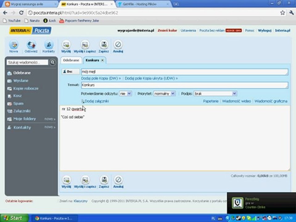296x222 pixels.
Task: Open the Chrome wrench menu
Action: pyautogui.click(x=291, y=13)
